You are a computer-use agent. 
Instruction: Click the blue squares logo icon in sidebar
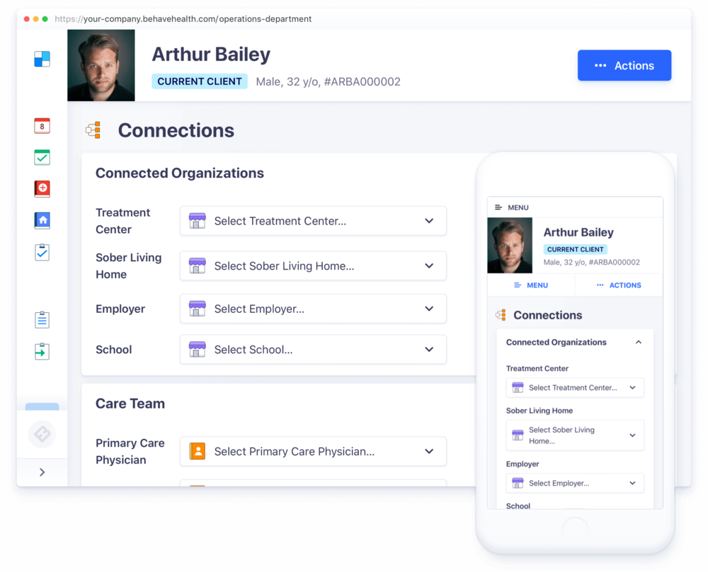(x=42, y=59)
